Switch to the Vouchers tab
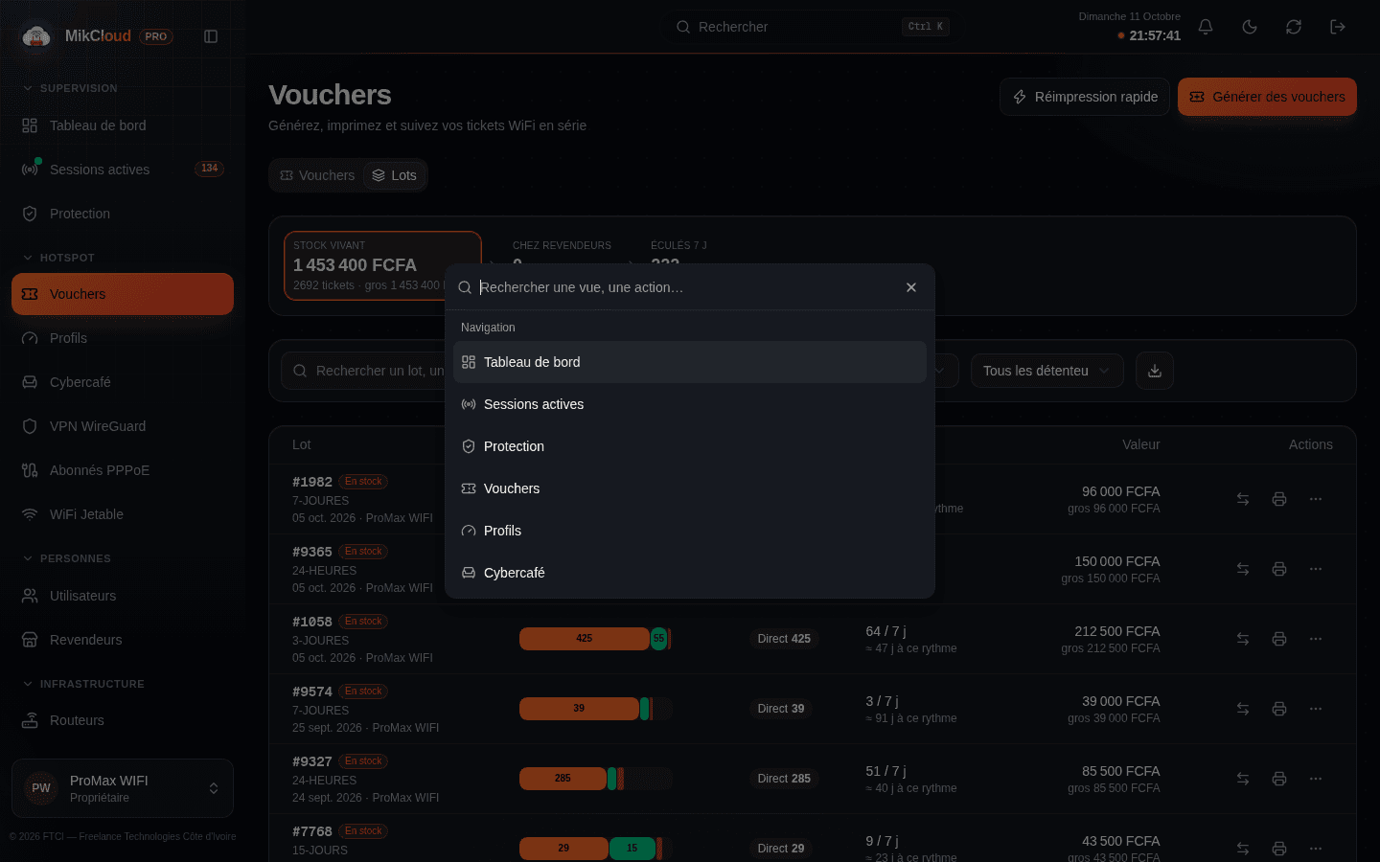Screen dimensions: 1380x862 [317, 175]
